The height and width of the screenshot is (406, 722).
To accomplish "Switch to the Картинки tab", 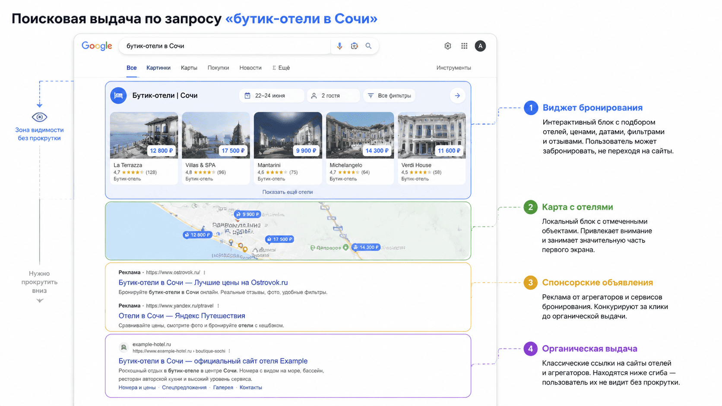I will coord(158,68).
